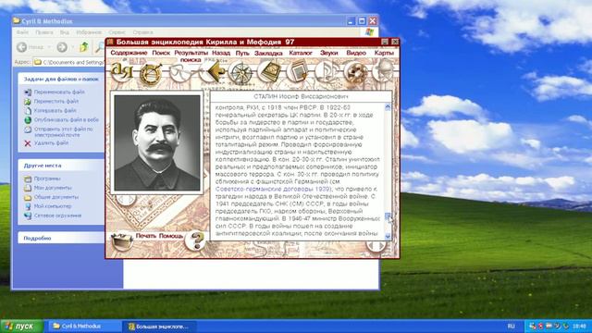
Task: Click the taskbar clock 18:40
Action: (579, 327)
